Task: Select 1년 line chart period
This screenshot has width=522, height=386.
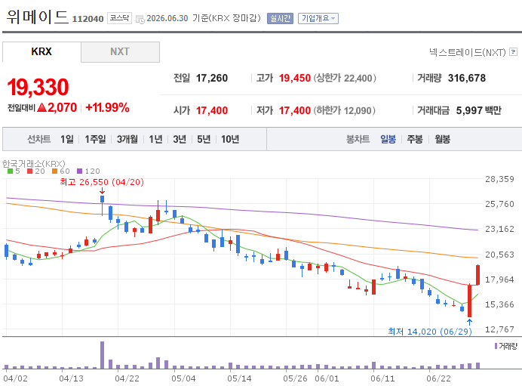Action: tap(155, 139)
